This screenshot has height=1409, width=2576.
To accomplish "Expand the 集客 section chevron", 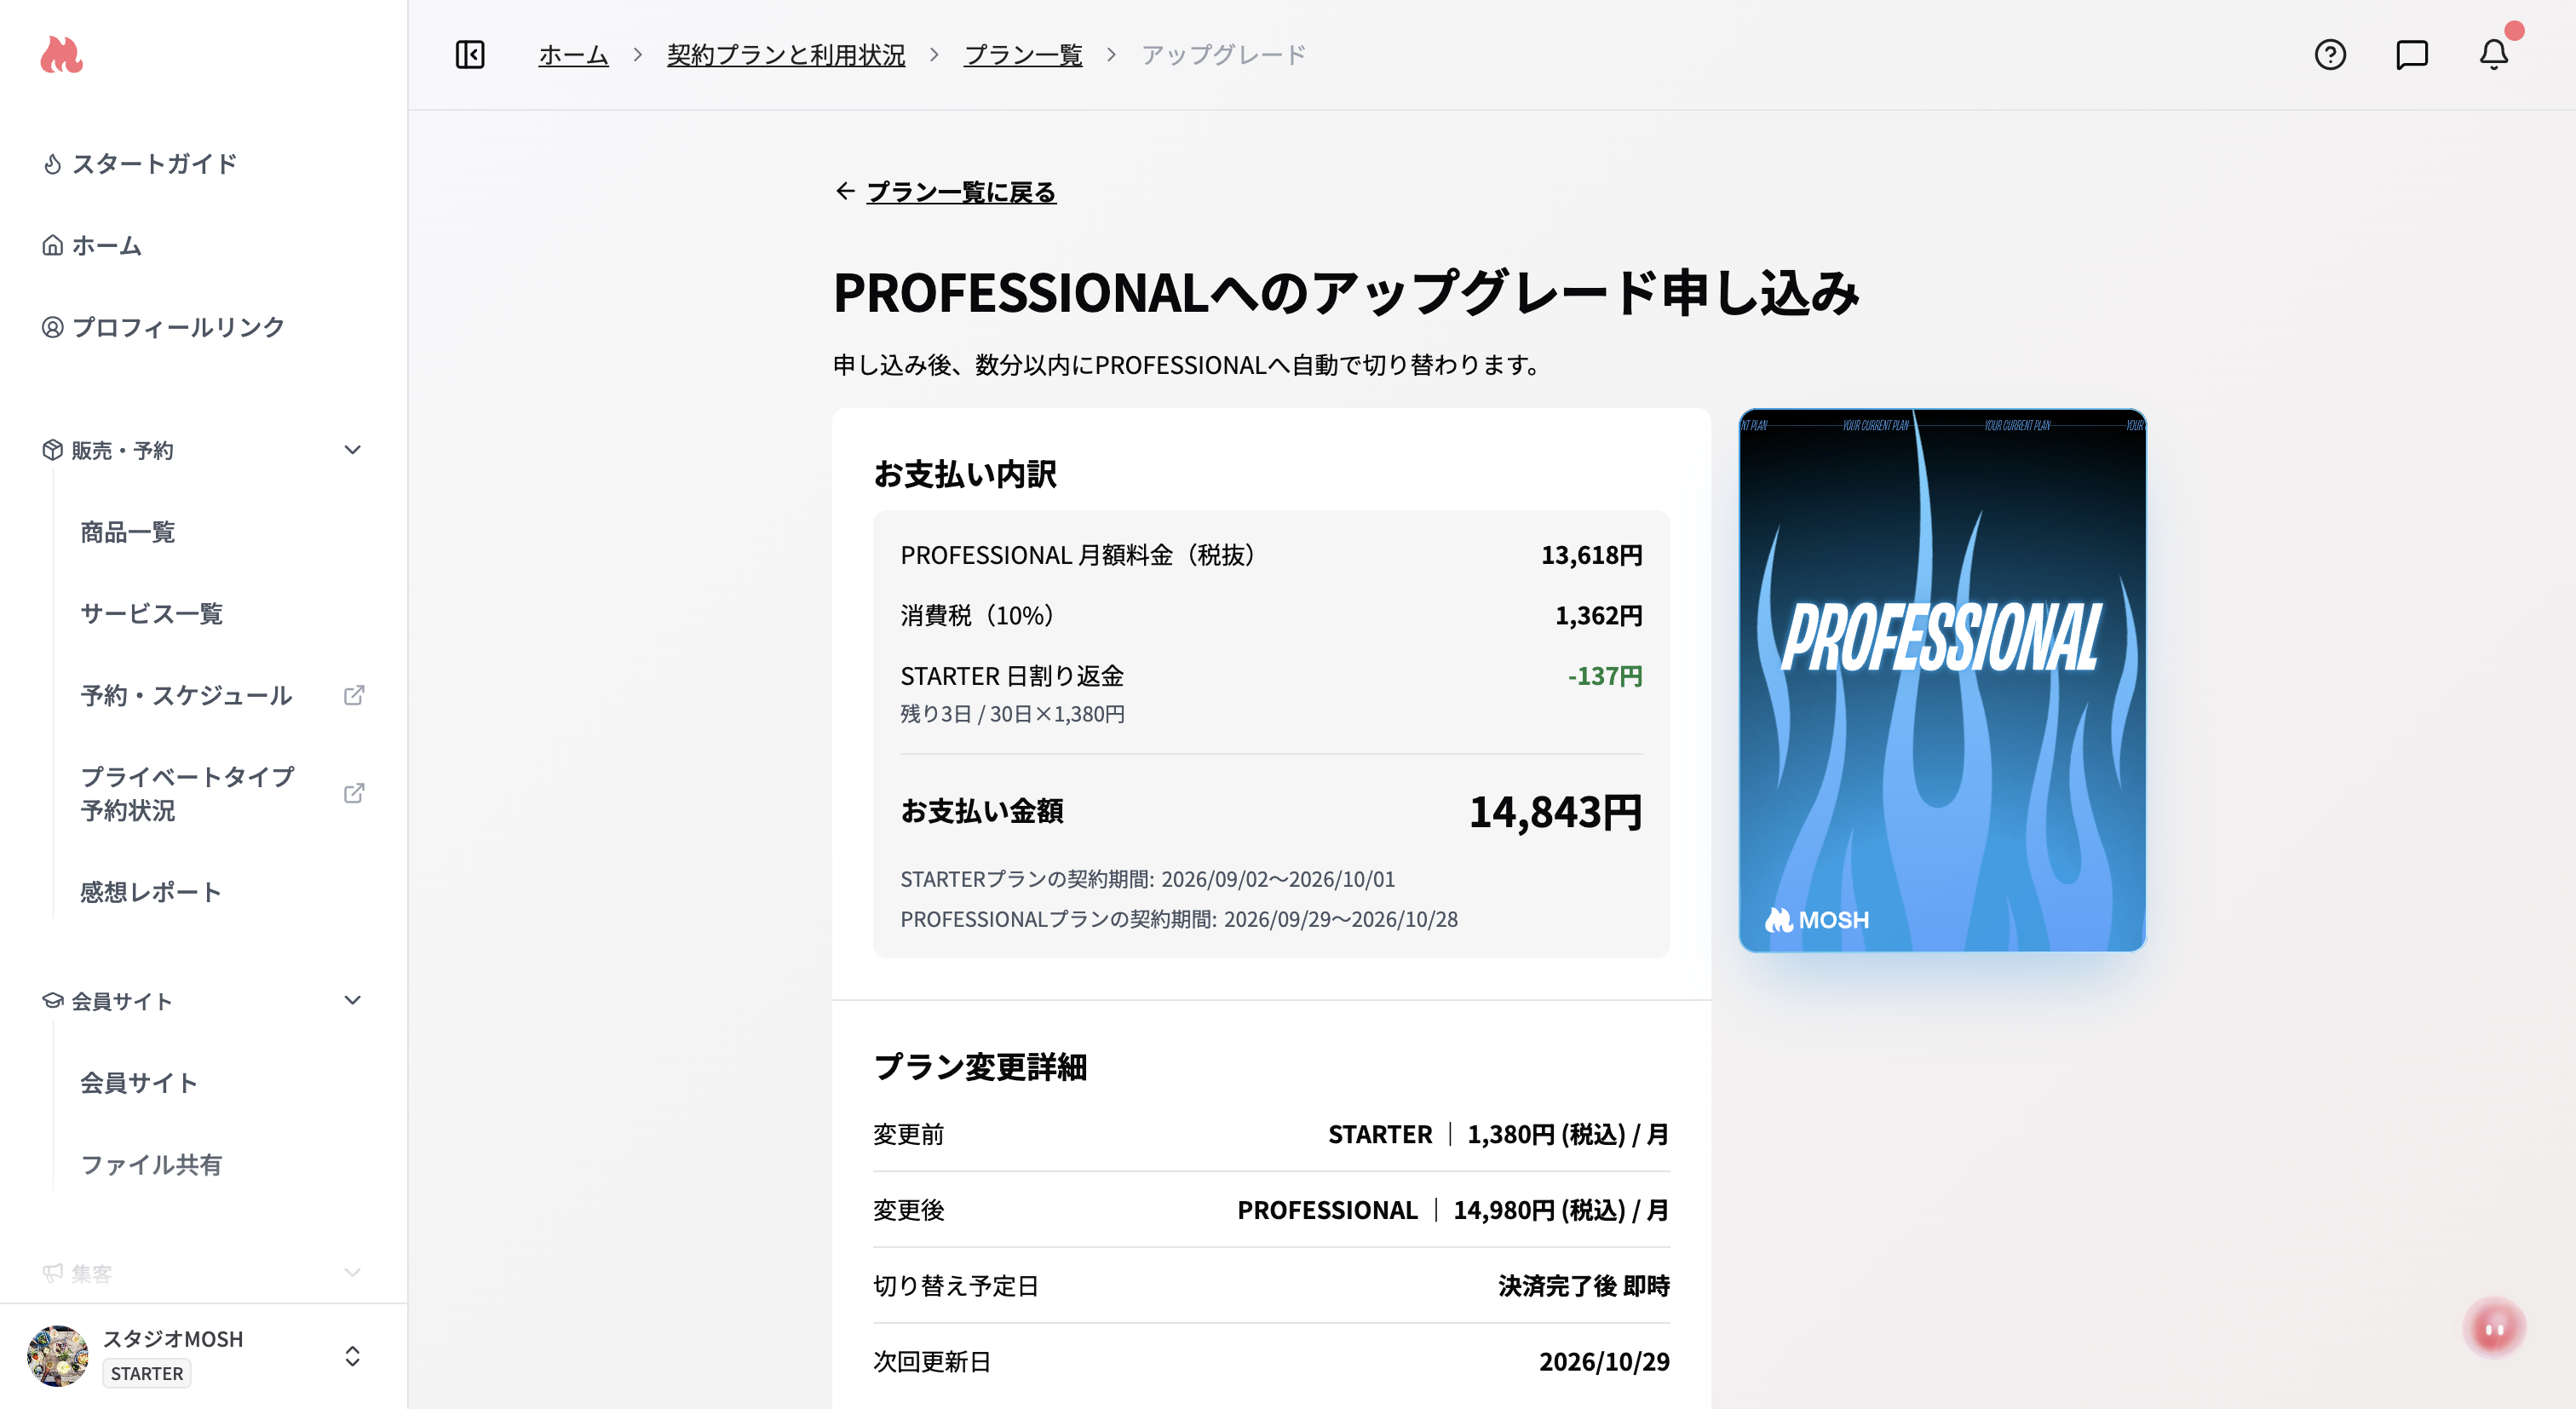I will (x=352, y=1273).
